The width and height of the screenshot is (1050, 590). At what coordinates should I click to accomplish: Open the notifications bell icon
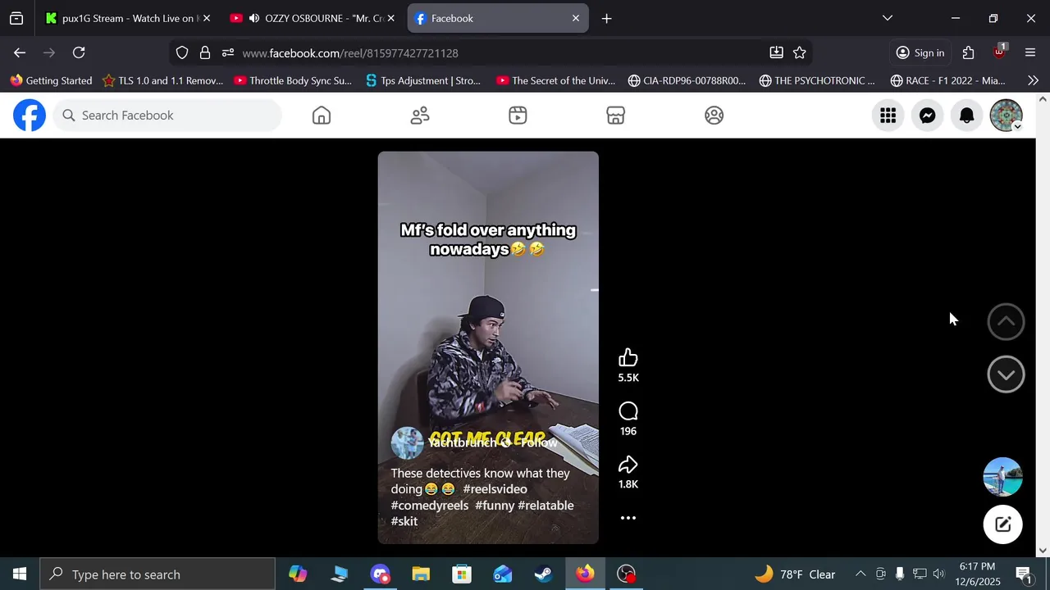click(967, 116)
